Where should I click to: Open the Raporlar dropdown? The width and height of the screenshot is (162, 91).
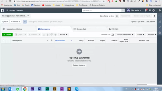(x=152, y=35)
